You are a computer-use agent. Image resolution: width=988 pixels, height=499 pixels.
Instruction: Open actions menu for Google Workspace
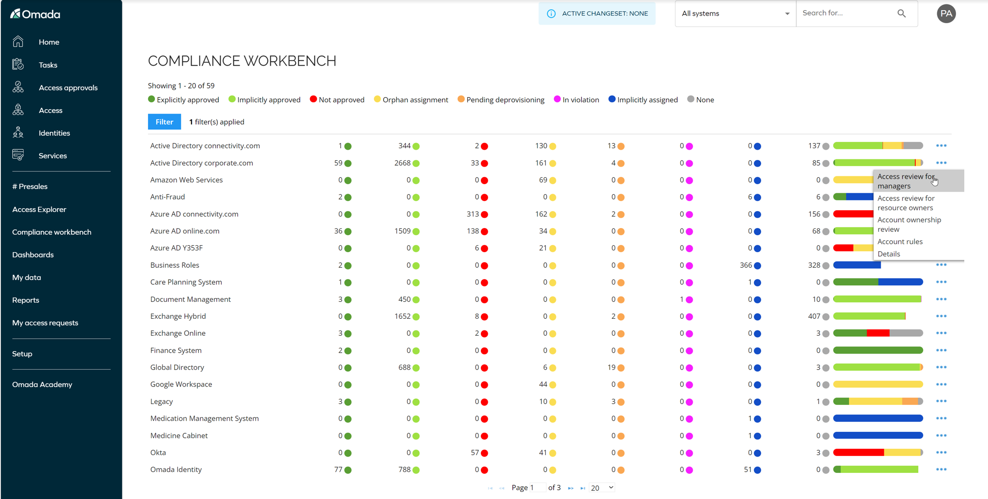[941, 384]
